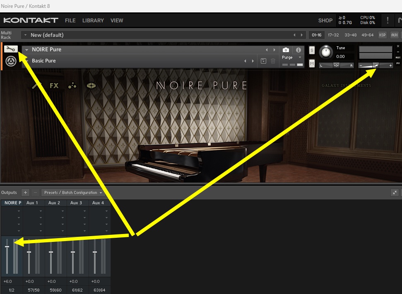Minimize the NOIRE Pure instrument header
The height and width of the screenshot is (294, 402).
point(398,52)
